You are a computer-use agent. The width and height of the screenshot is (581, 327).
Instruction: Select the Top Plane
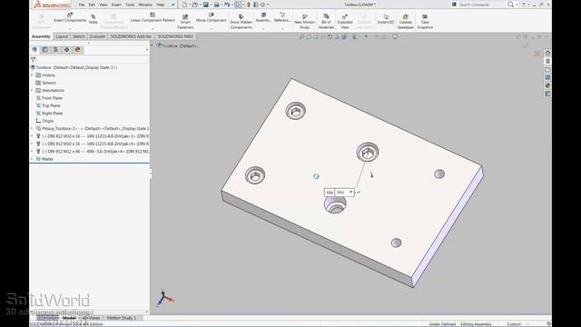click(51, 105)
